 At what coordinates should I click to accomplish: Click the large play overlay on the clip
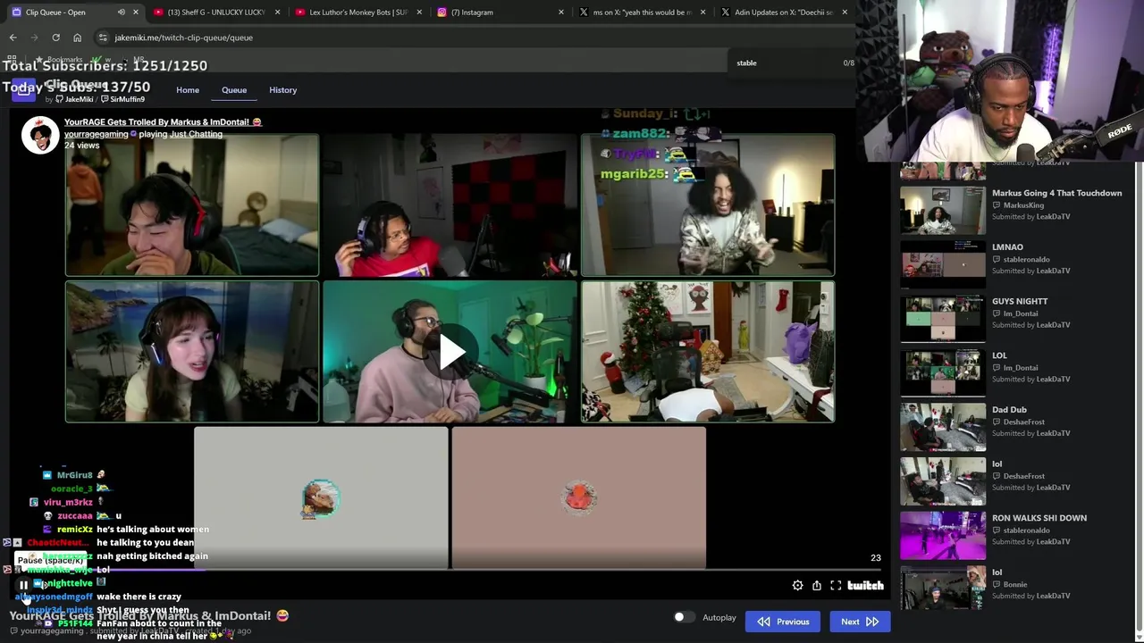tap(450, 352)
